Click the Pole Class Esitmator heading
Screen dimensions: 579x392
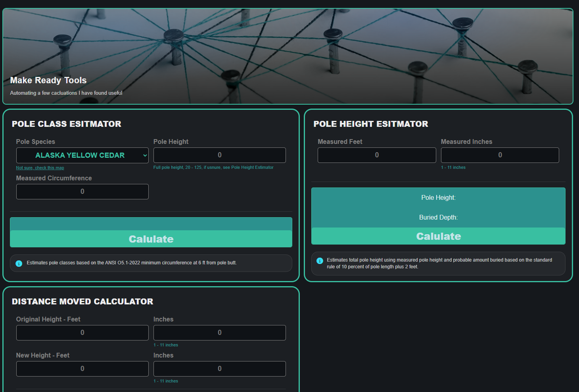(x=66, y=124)
